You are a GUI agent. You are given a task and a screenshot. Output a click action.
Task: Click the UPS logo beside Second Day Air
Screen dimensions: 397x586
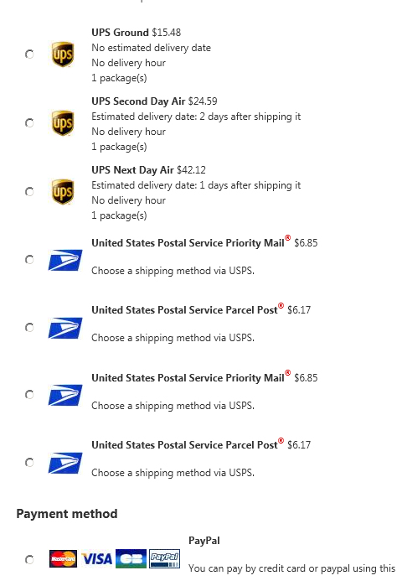click(62, 123)
